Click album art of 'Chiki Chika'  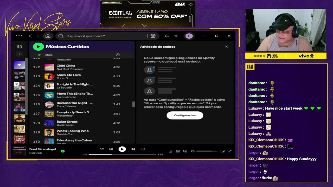pos(49,67)
